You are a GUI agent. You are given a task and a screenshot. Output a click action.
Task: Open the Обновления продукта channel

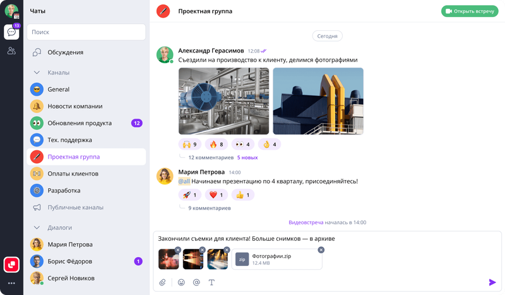point(80,123)
